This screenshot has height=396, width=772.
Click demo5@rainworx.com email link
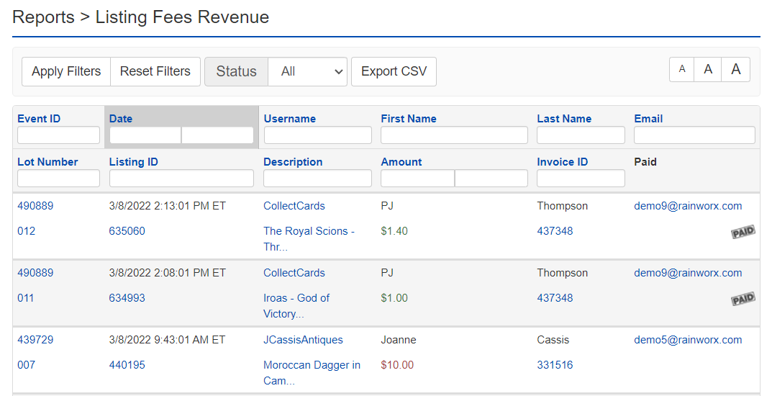[688, 340]
